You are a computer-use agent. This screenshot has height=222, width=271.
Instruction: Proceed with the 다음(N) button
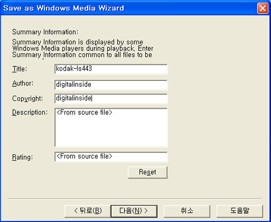click(x=134, y=211)
